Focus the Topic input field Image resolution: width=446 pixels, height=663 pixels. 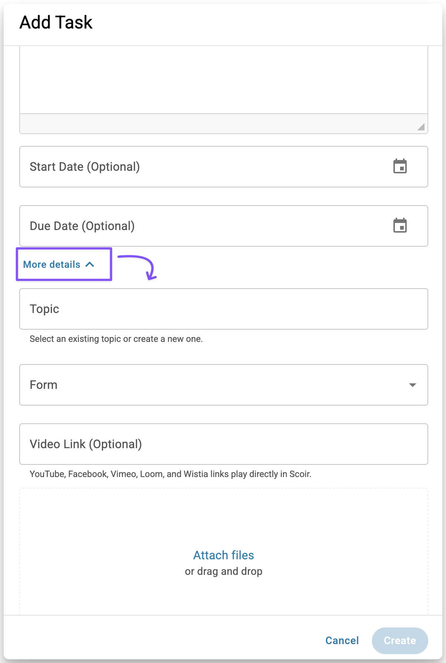click(223, 309)
